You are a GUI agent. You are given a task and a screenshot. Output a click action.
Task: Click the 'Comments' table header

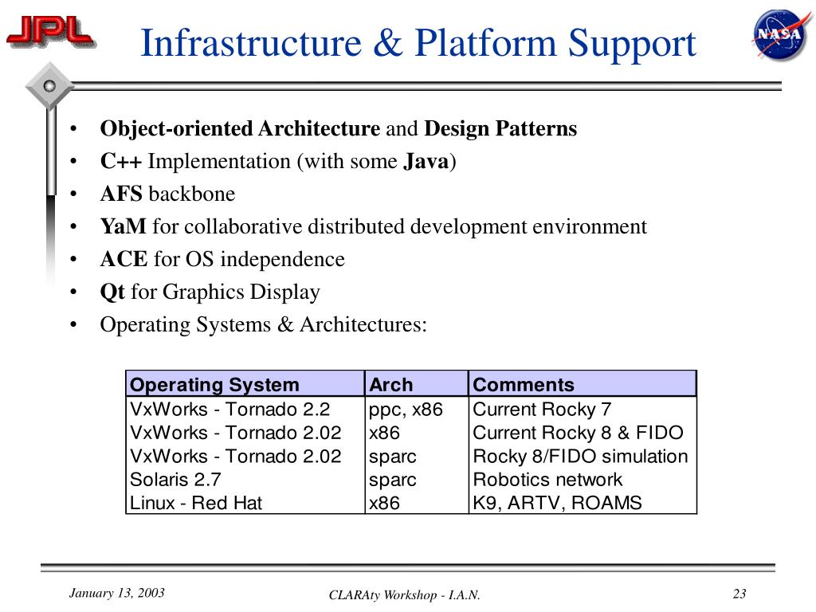583,384
